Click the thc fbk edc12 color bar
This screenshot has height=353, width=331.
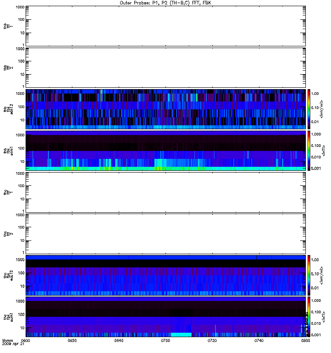coord(309,275)
